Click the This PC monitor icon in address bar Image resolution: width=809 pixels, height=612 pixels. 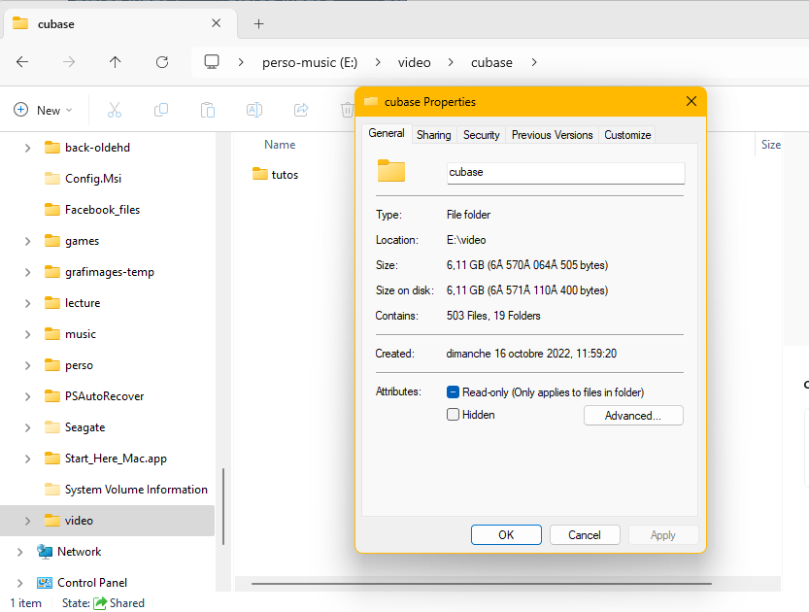[x=212, y=62]
